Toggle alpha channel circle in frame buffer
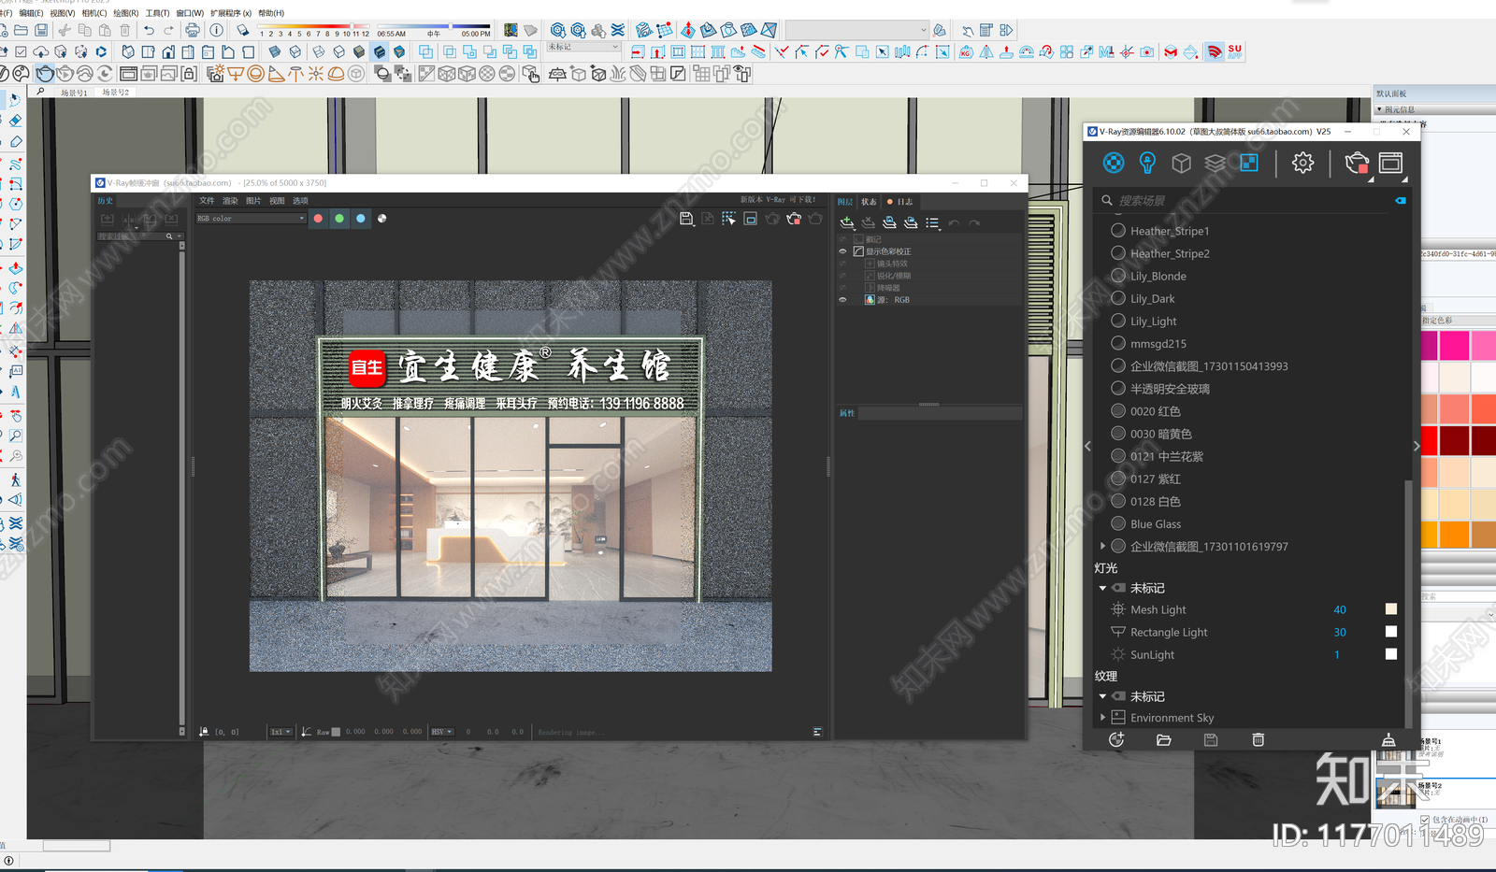This screenshot has width=1496, height=872. click(x=381, y=219)
